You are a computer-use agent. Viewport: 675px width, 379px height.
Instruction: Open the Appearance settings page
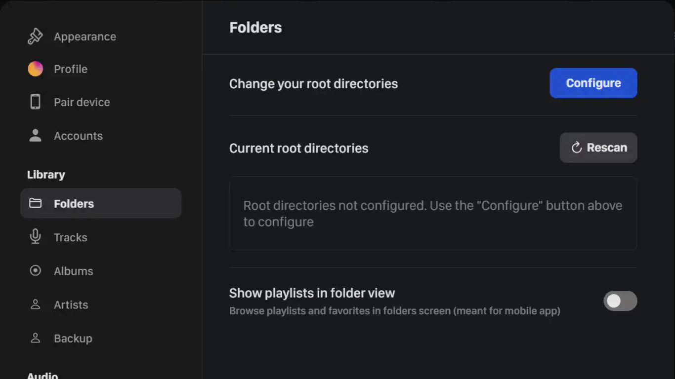(x=85, y=37)
